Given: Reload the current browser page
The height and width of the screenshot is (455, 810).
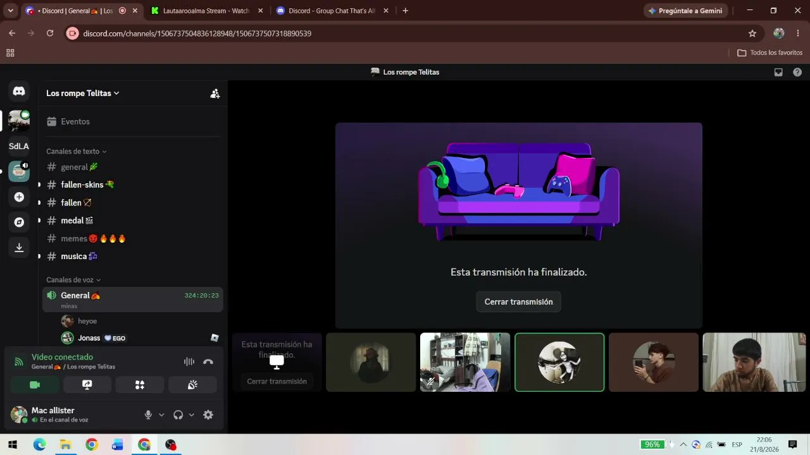Looking at the screenshot, I should [50, 33].
